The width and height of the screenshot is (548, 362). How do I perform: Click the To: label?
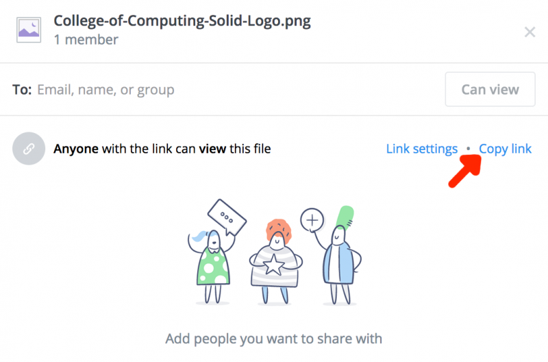[x=22, y=90]
